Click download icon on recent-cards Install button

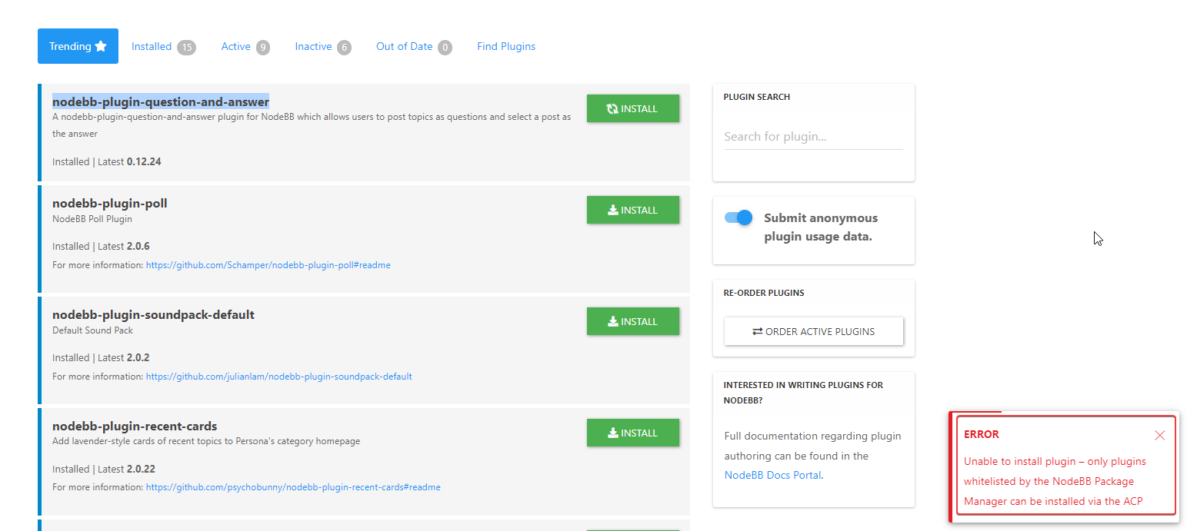click(613, 433)
